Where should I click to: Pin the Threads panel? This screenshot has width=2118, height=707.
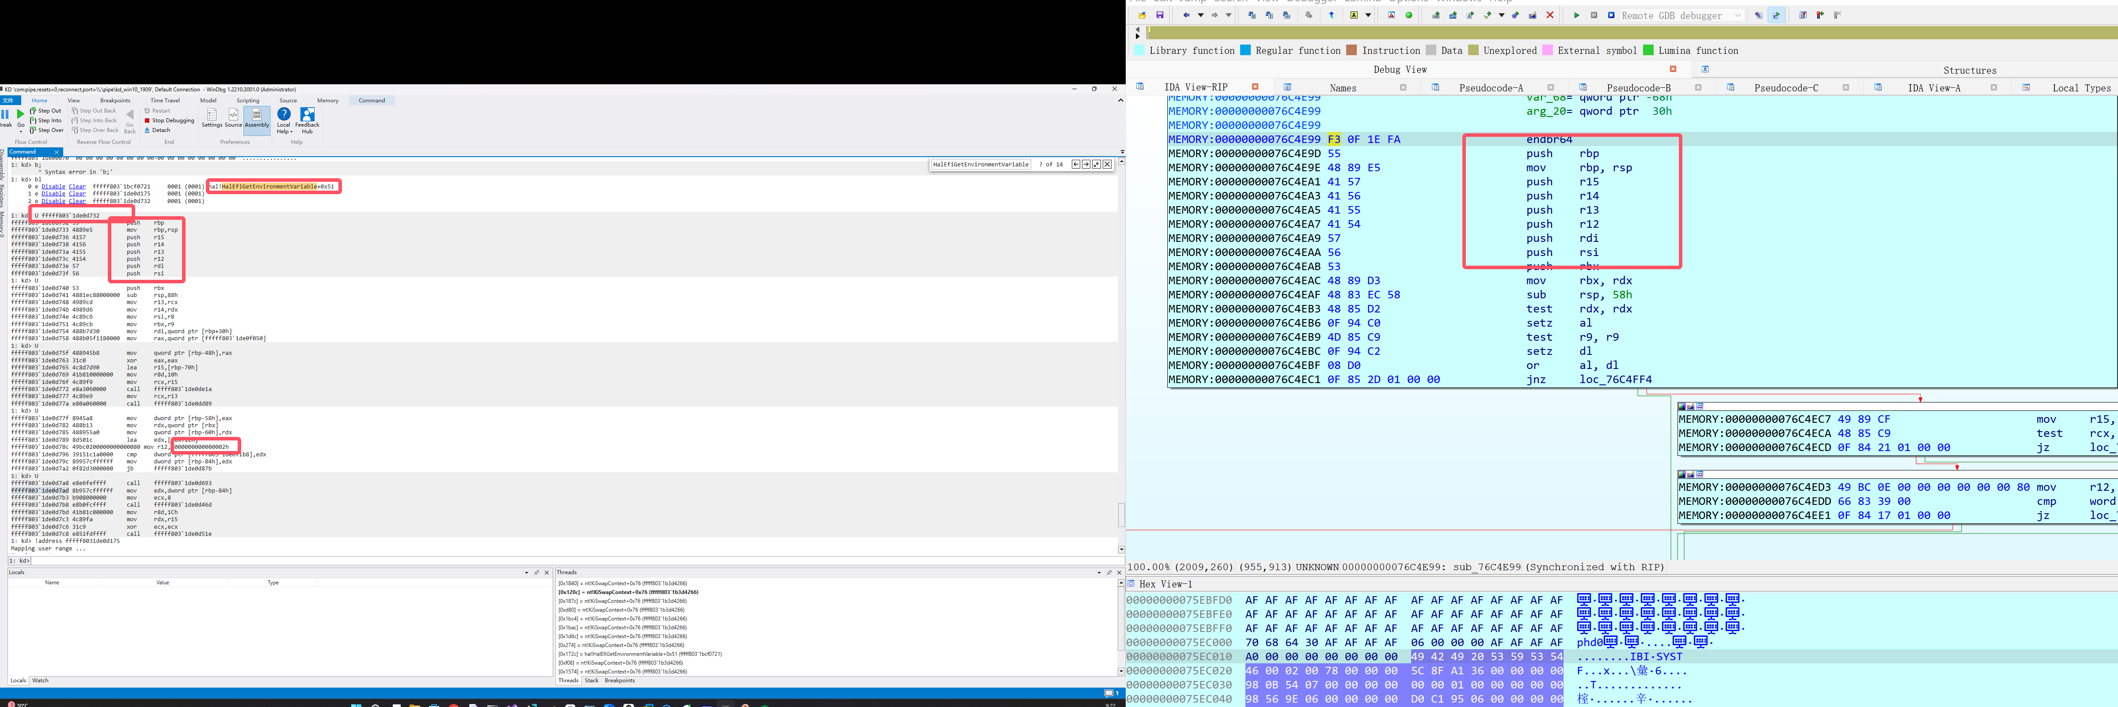point(1109,572)
